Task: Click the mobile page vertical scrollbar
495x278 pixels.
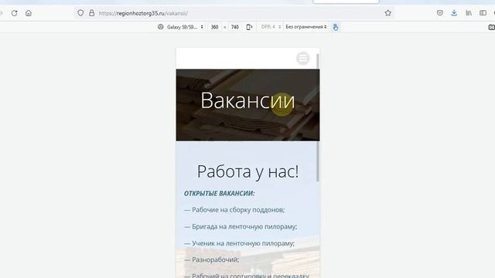Action: (318, 117)
